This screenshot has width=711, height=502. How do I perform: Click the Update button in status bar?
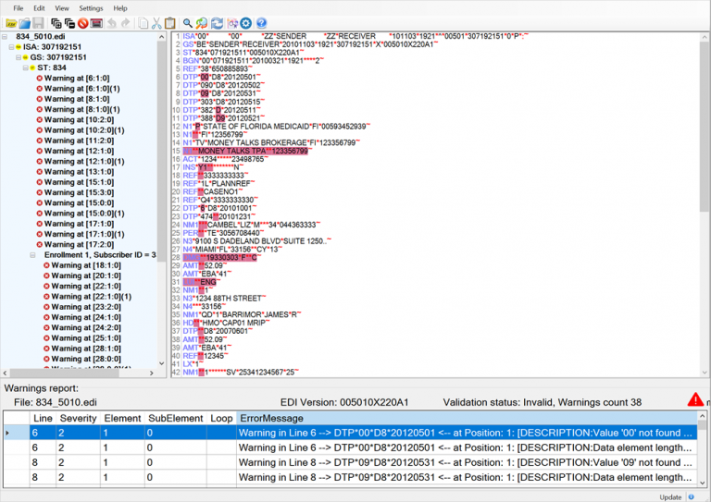click(670, 497)
